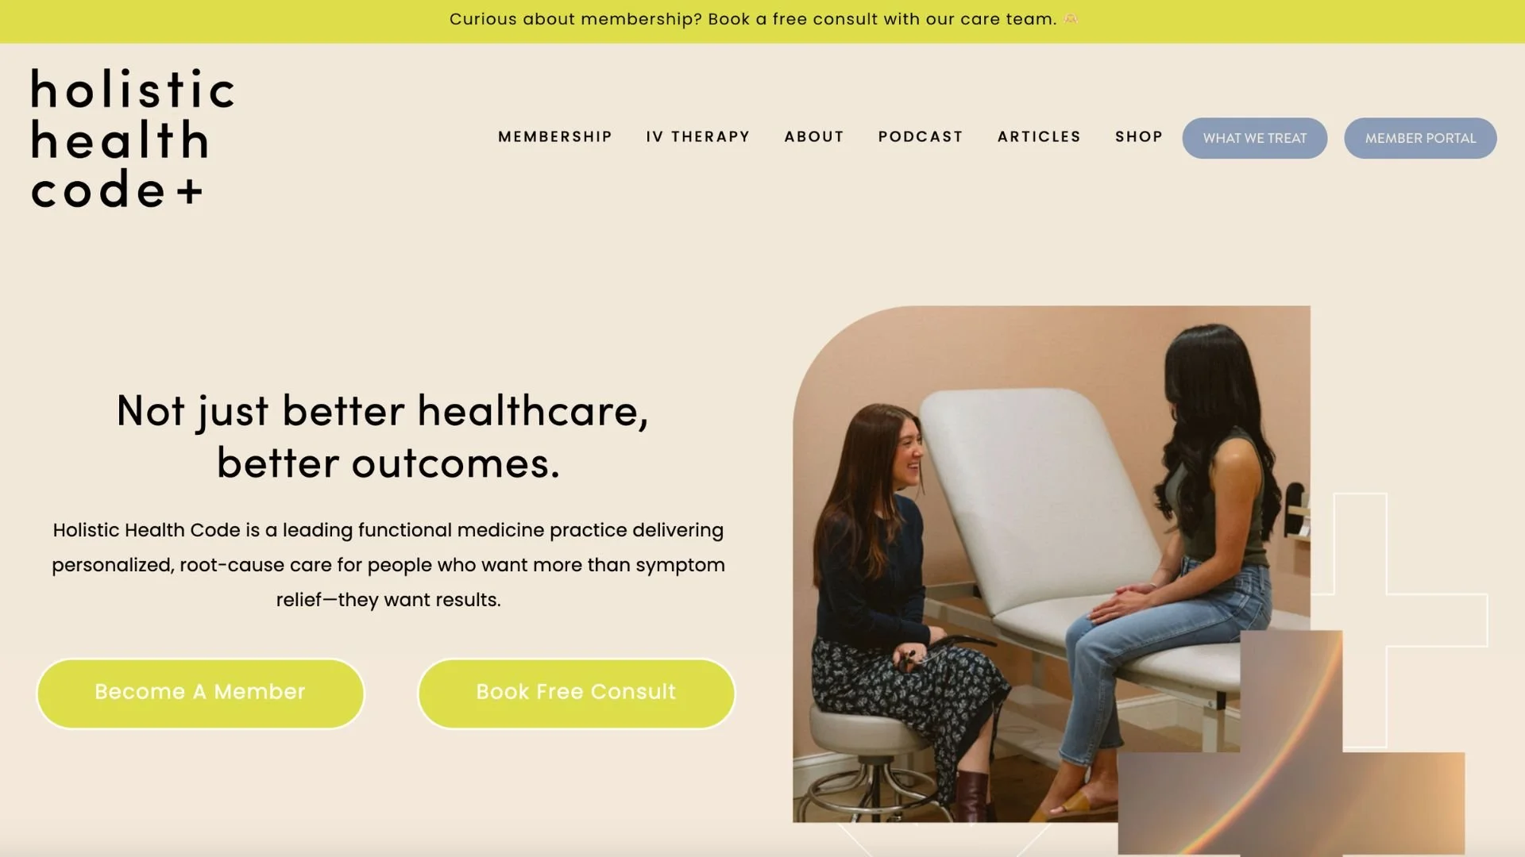The width and height of the screenshot is (1525, 857).
Task: Open the Podcast navigation link
Action: point(921,136)
